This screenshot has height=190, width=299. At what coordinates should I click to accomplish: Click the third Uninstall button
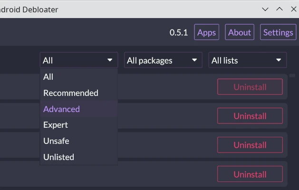pos(250,145)
